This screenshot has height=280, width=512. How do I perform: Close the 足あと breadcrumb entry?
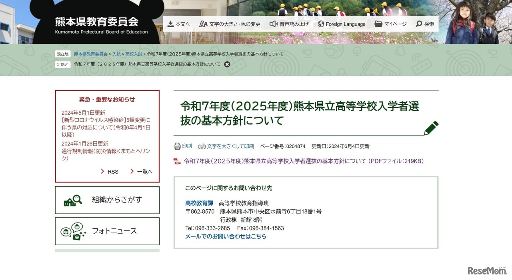[227, 64]
